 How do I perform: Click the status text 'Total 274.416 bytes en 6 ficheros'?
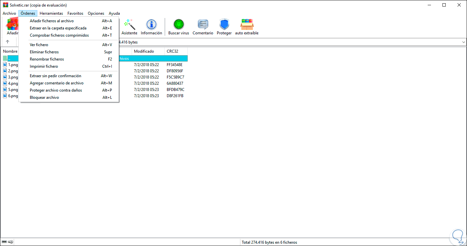[269, 242]
